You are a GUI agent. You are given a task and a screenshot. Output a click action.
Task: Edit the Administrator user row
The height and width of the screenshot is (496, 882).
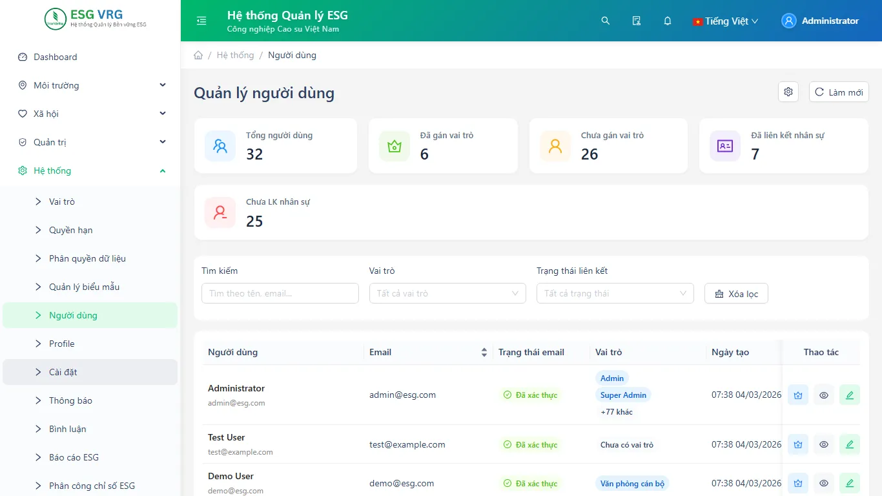(x=850, y=395)
